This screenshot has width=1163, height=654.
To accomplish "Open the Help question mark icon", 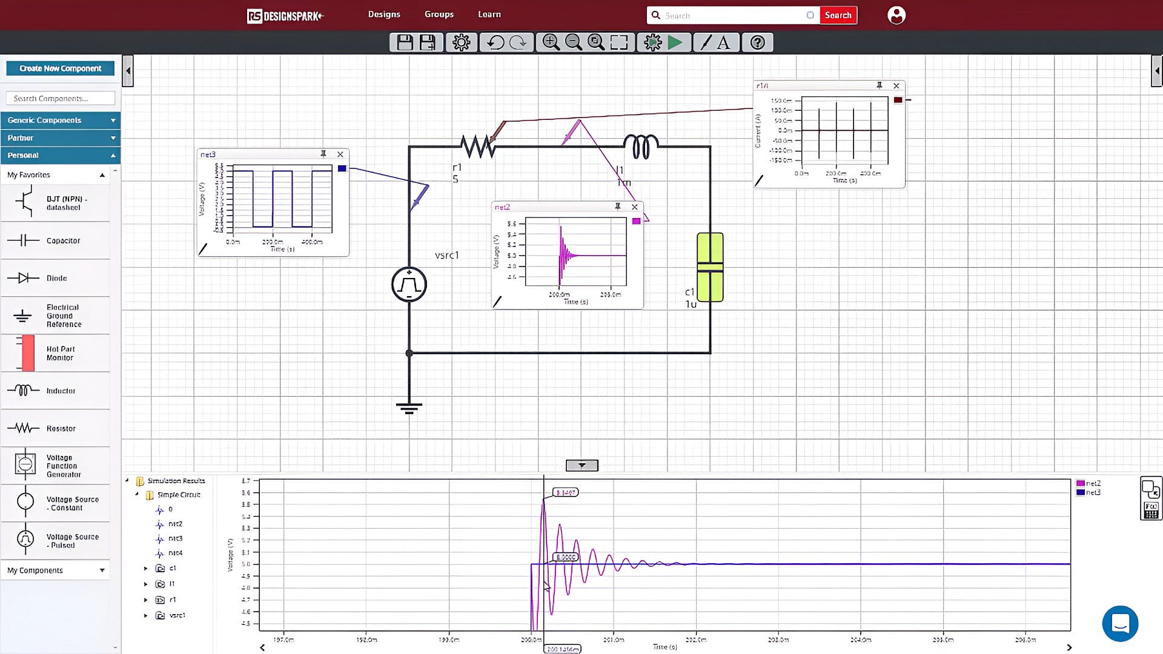I will (x=757, y=42).
